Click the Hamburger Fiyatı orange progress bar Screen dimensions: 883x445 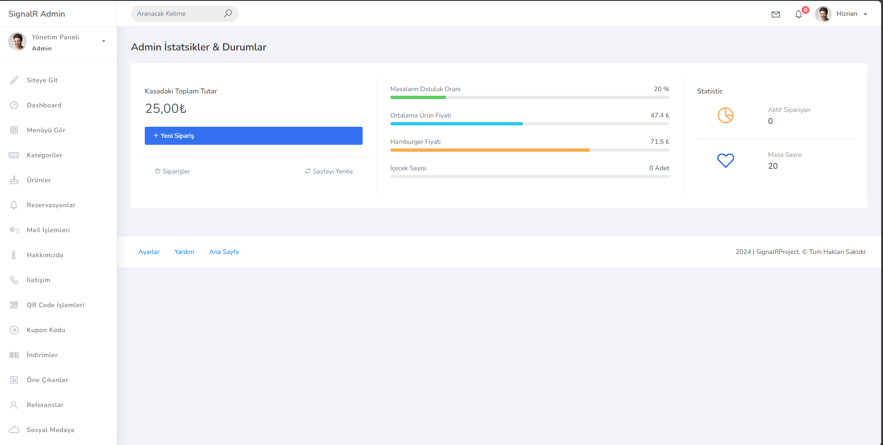(490, 150)
